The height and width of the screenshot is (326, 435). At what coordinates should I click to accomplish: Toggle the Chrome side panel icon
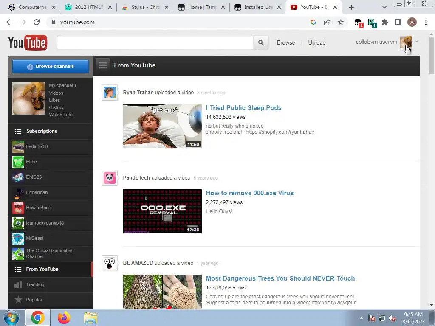pyautogui.click(x=398, y=22)
